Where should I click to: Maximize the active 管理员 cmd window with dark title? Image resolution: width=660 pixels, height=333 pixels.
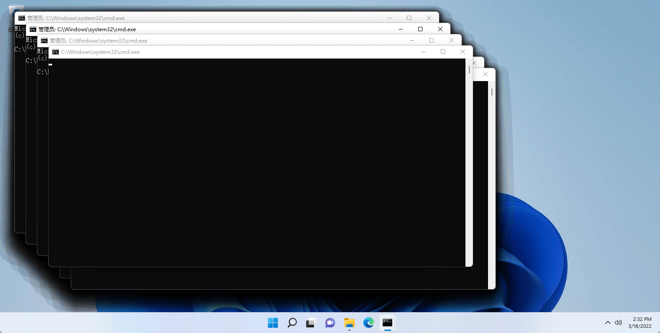(420, 29)
